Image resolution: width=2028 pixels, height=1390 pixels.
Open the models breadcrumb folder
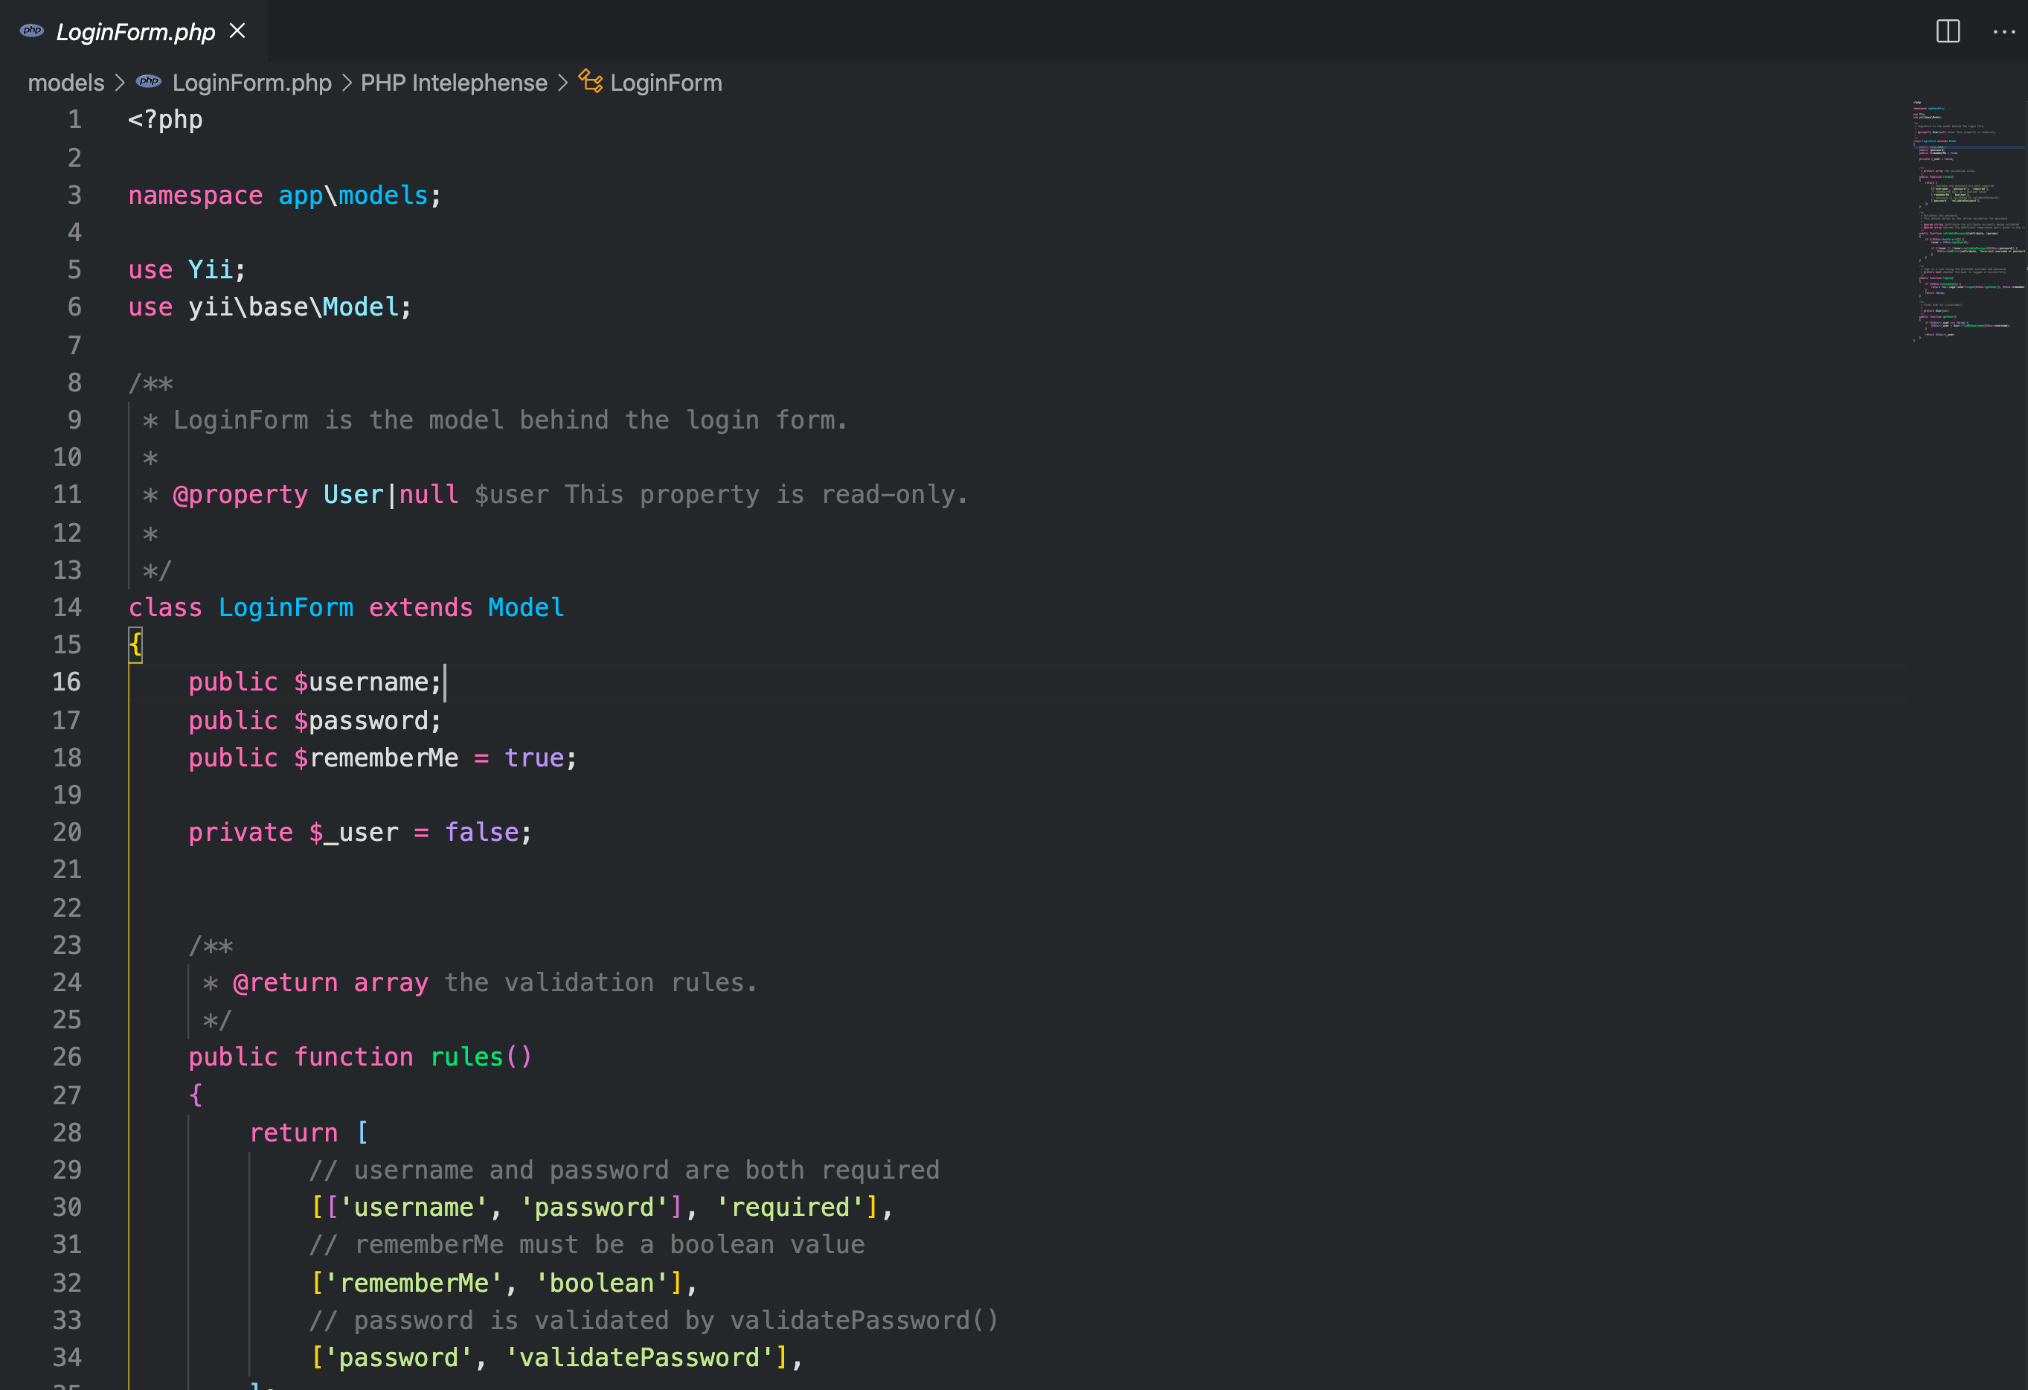click(x=65, y=83)
